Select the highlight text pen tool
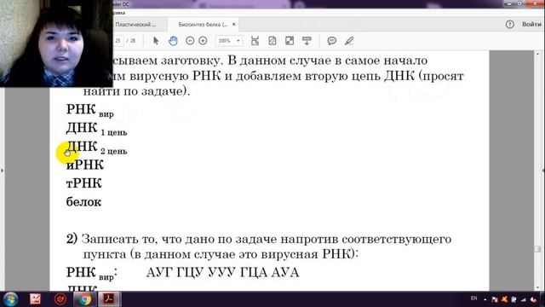The image size is (545, 307). point(349,41)
